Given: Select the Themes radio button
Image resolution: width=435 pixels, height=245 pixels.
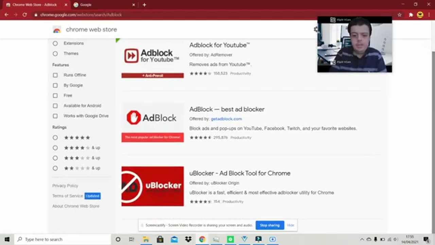Looking at the screenshot, I should (55, 53).
